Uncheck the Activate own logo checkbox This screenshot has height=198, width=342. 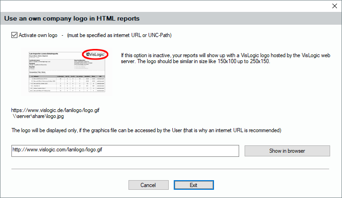click(x=14, y=35)
